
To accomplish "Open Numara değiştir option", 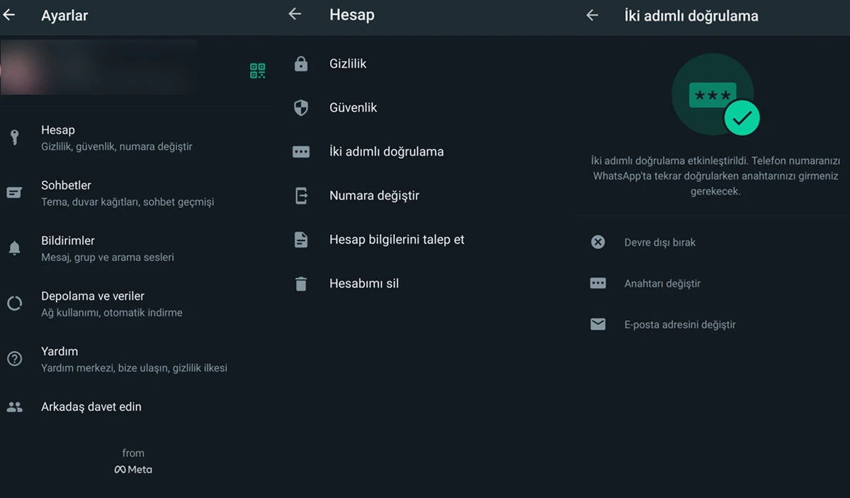I will pyautogui.click(x=375, y=195).
